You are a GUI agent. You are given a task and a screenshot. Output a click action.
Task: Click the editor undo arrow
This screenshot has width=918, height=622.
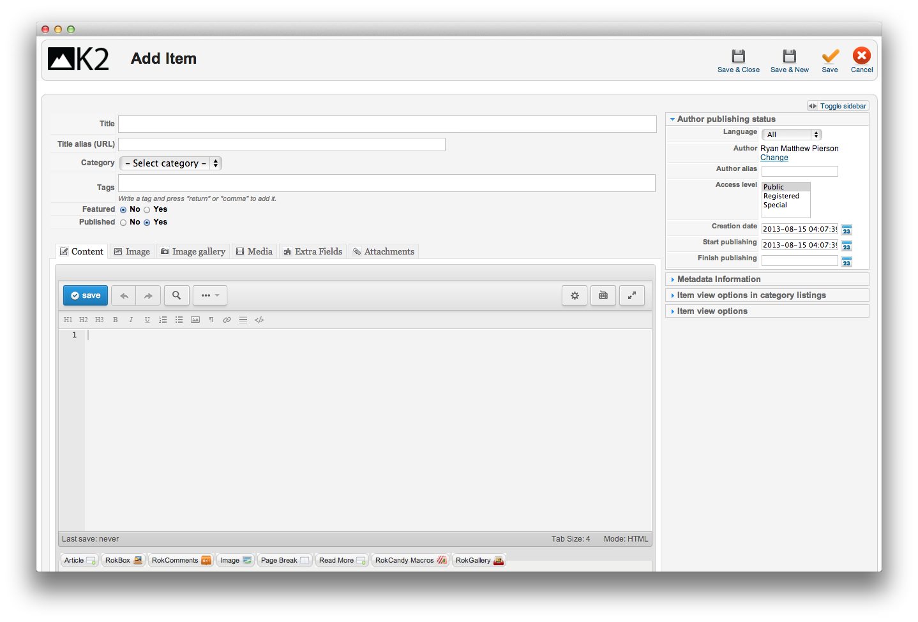coord(124,296)
